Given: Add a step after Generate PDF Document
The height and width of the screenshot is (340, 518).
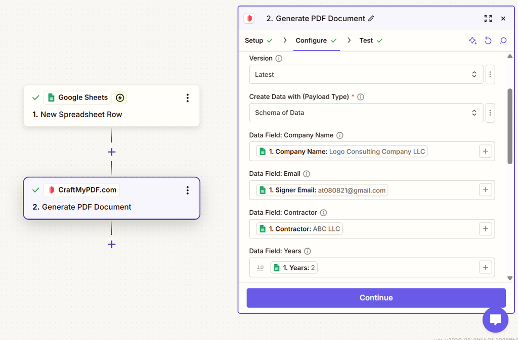Looking at the screenshot, I should [112, 245].
